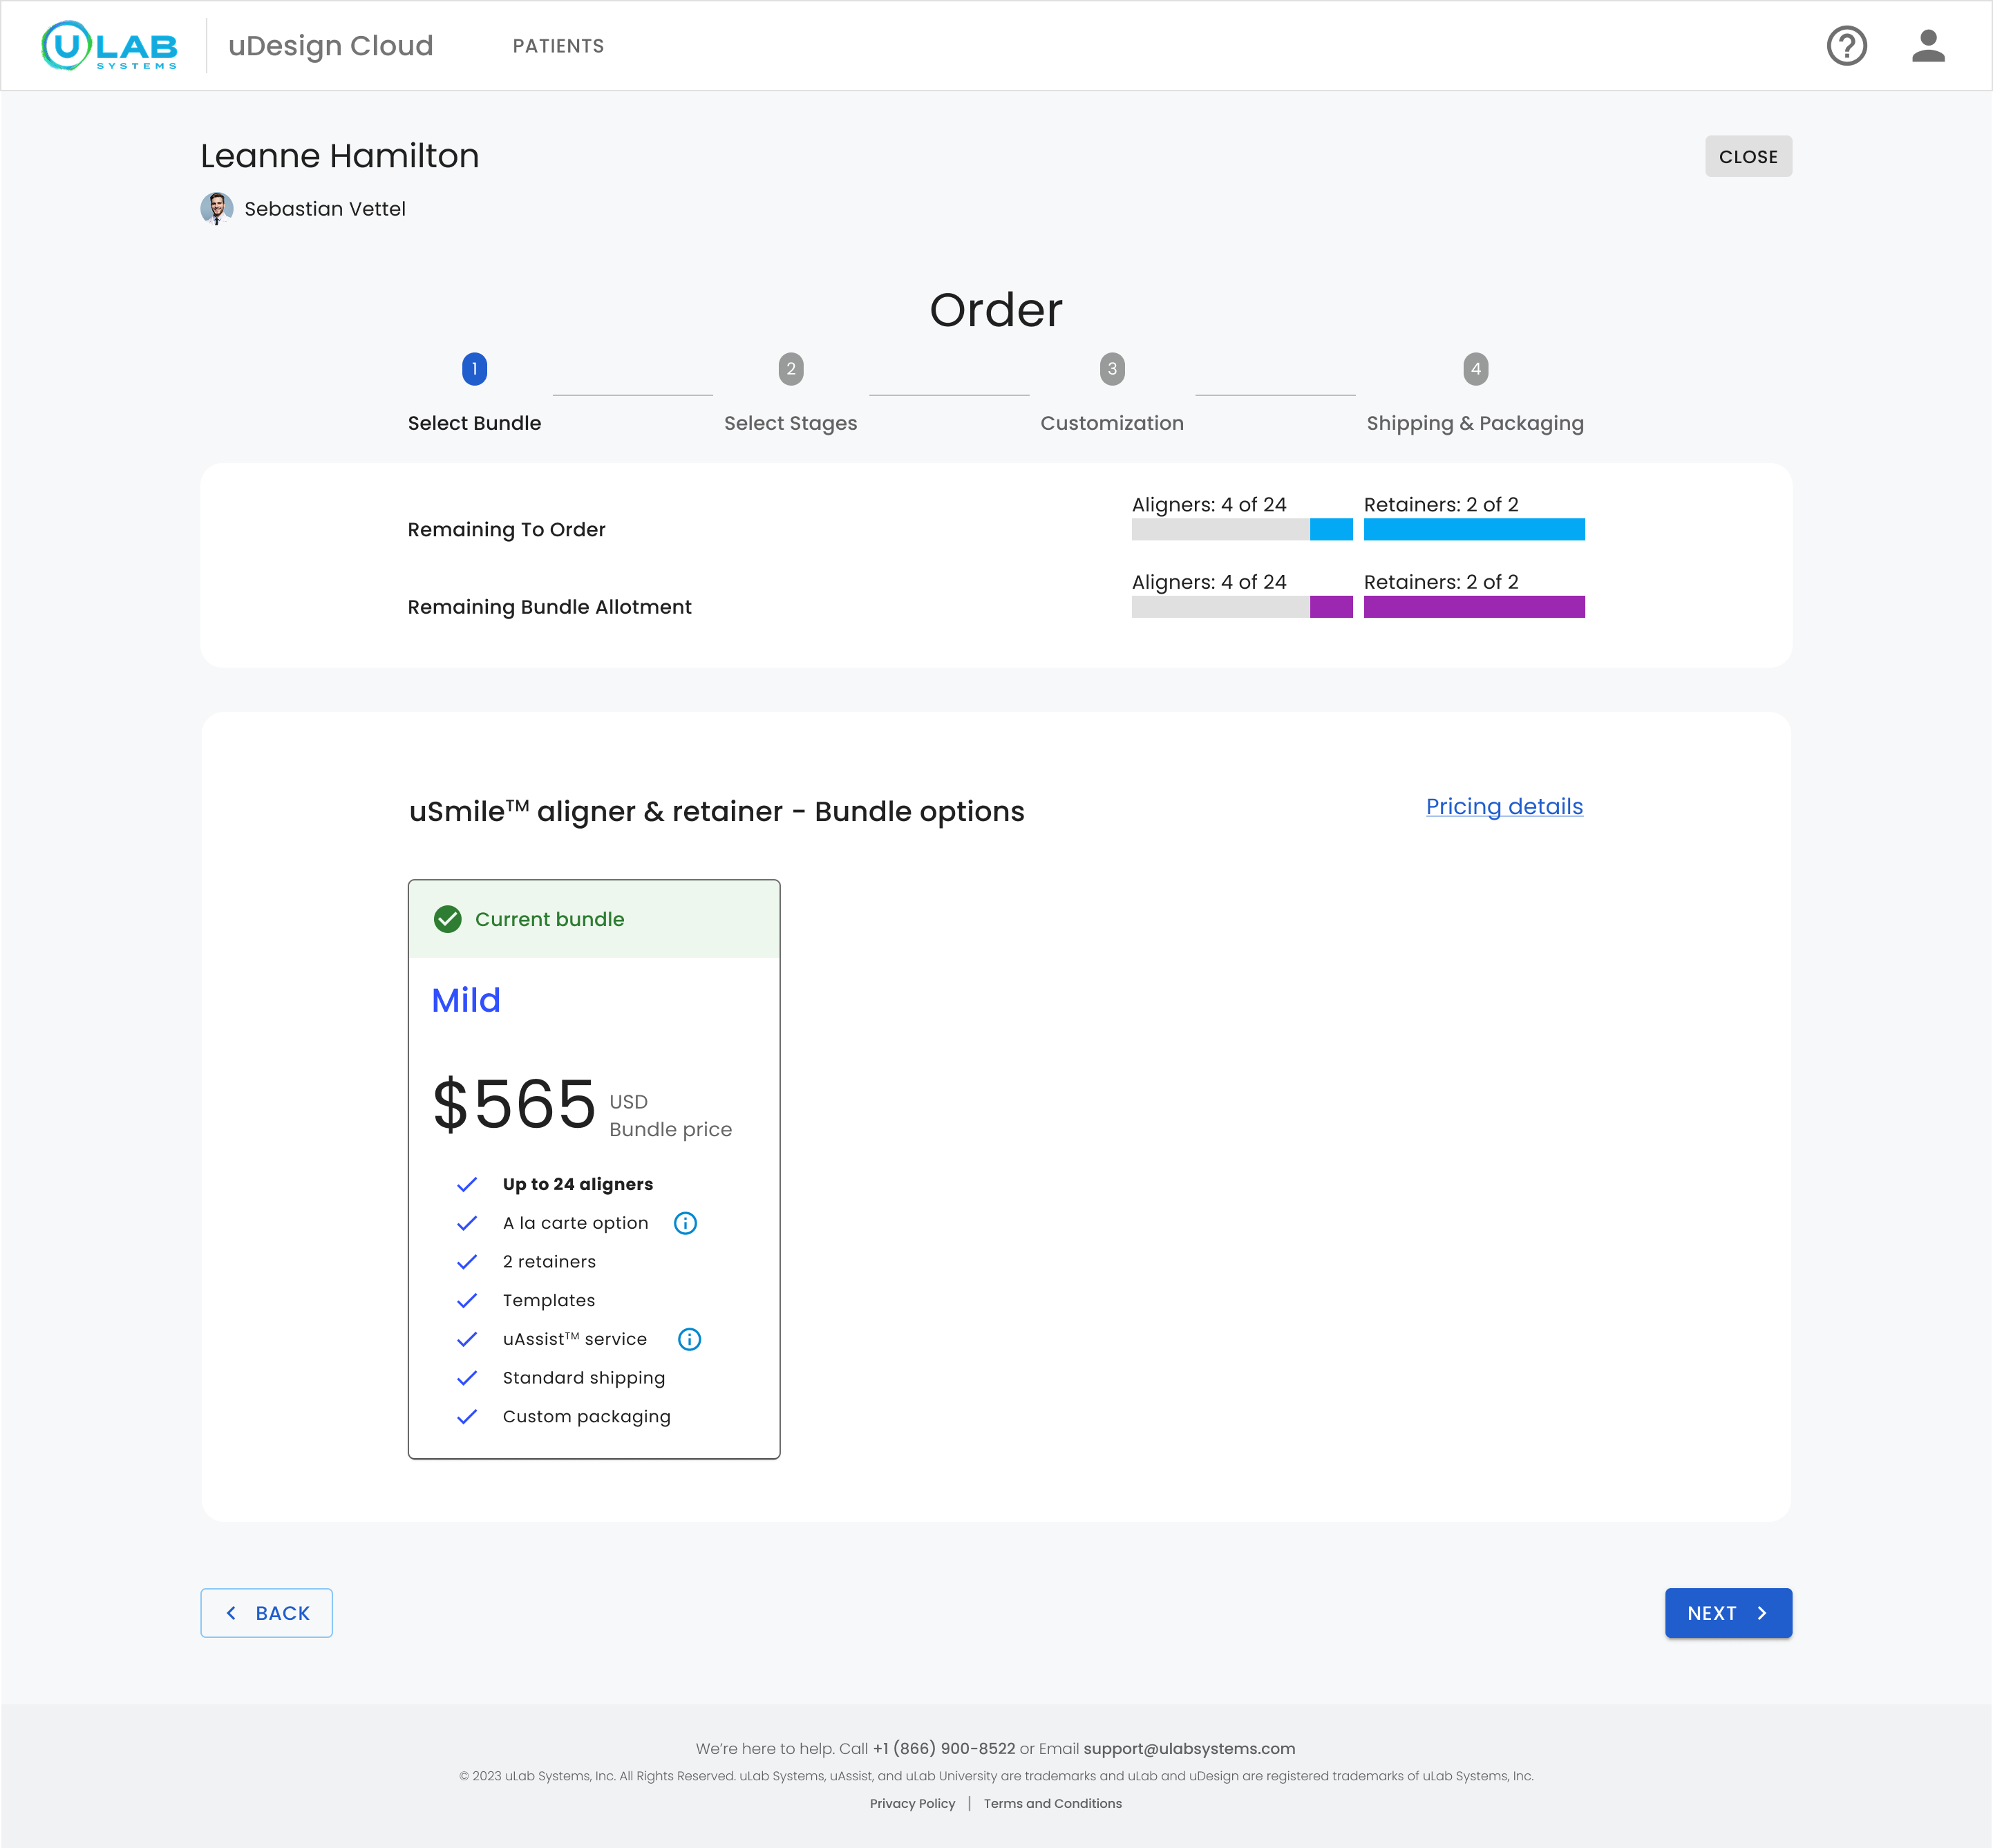This screenshot has width=1993, height=1848.
Task: Click the Up to 24 aligners text
Action: (x=578, y=1185)
